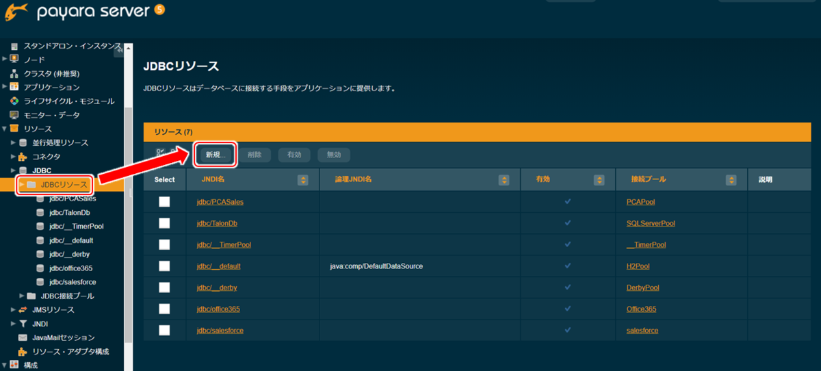
Task: Click the 無効 toolbar button
Action: click(334, 155)
